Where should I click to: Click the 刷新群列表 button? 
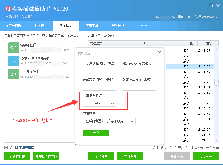coord(17,156)
